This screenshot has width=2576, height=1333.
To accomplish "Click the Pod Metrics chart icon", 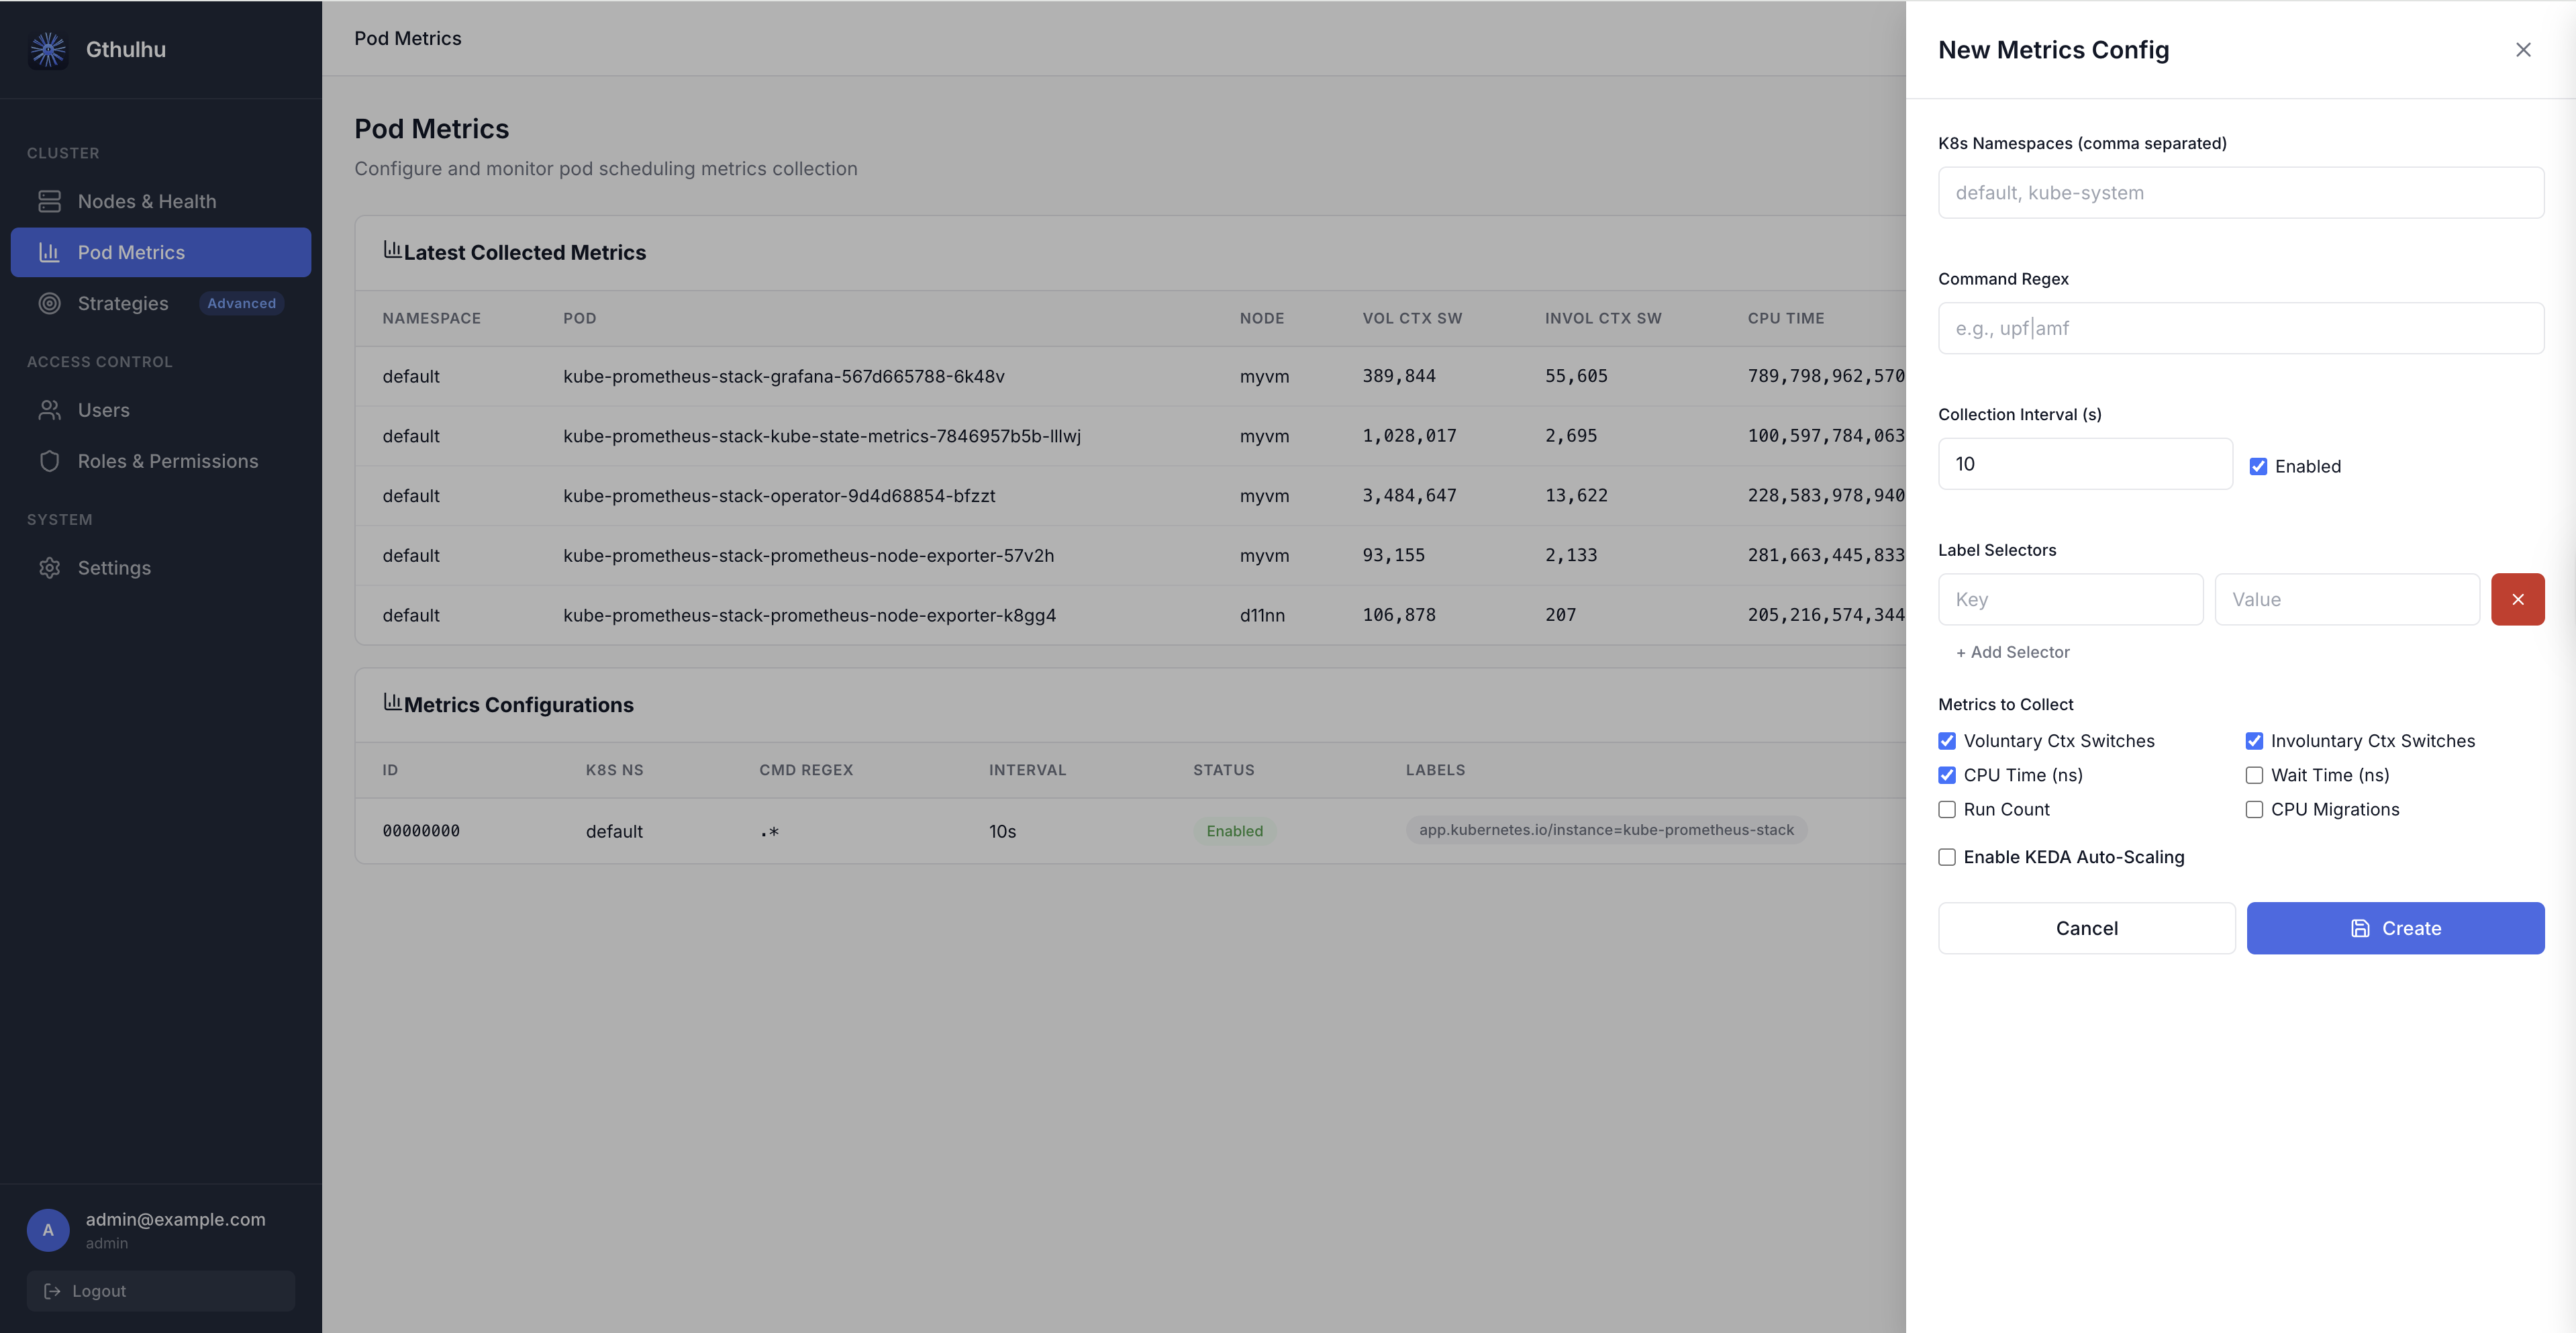I will point(49,252).
